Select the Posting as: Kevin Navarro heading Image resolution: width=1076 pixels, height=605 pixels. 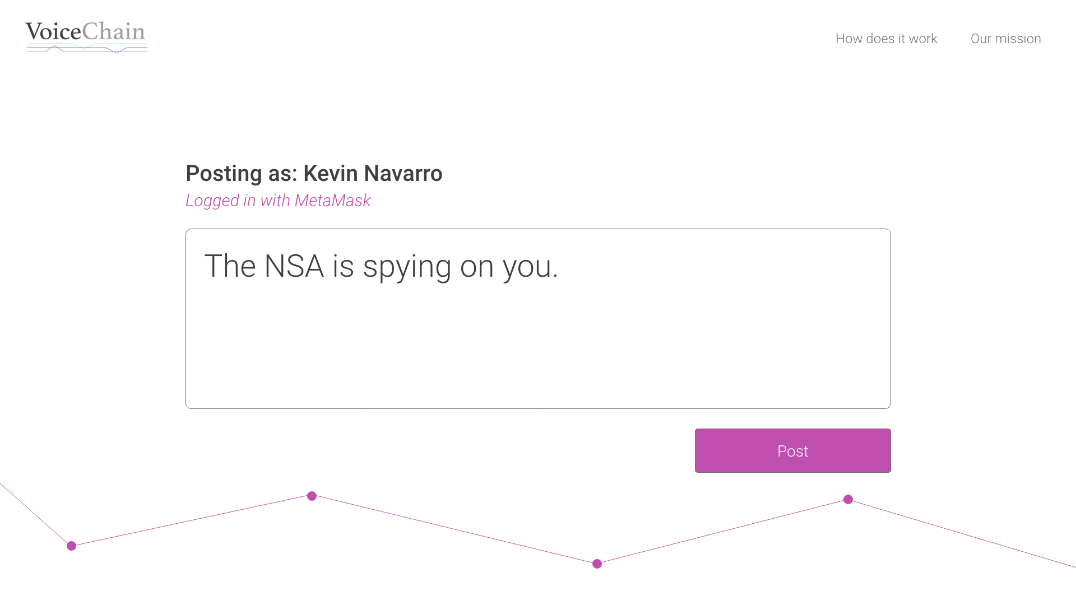(x=314, y=174)
